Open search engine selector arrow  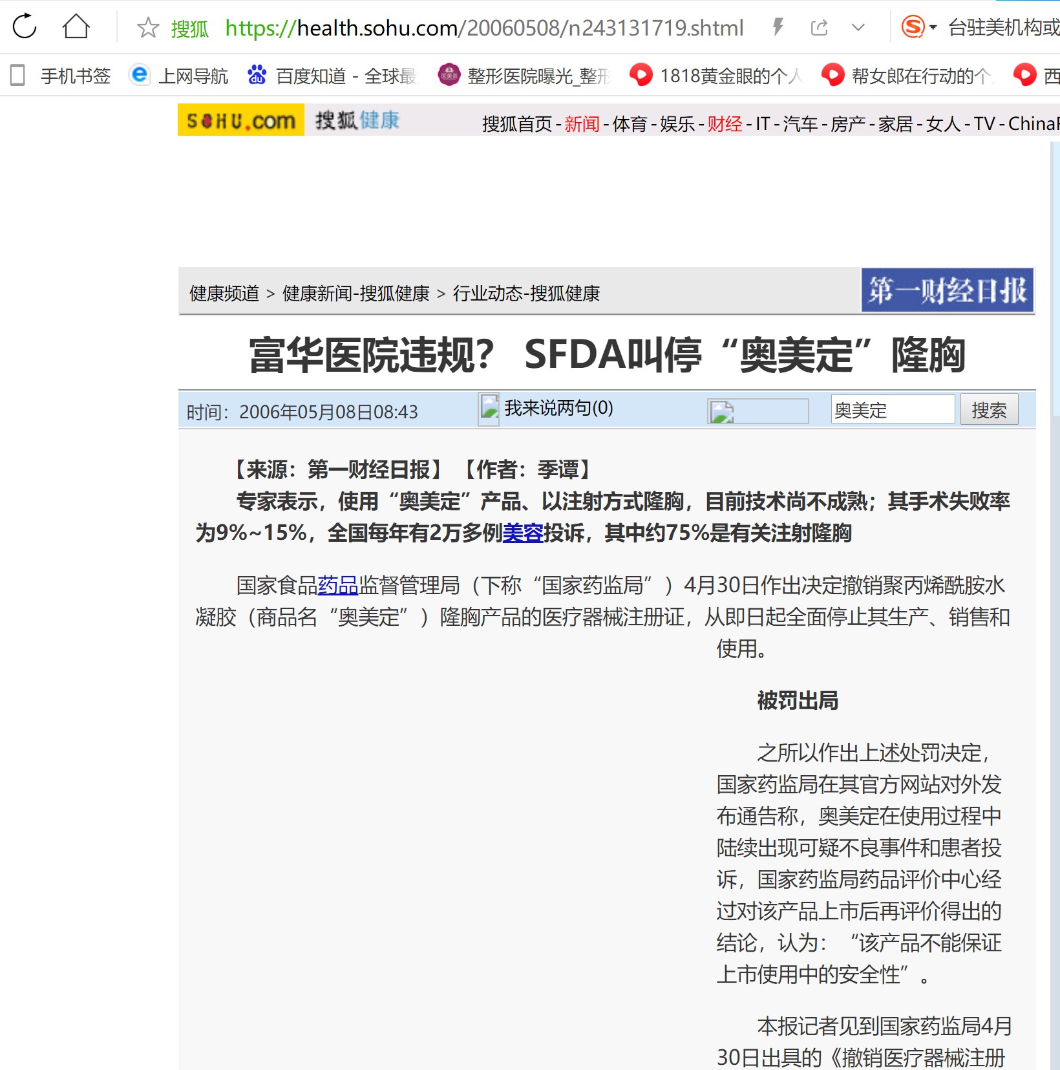933,27
